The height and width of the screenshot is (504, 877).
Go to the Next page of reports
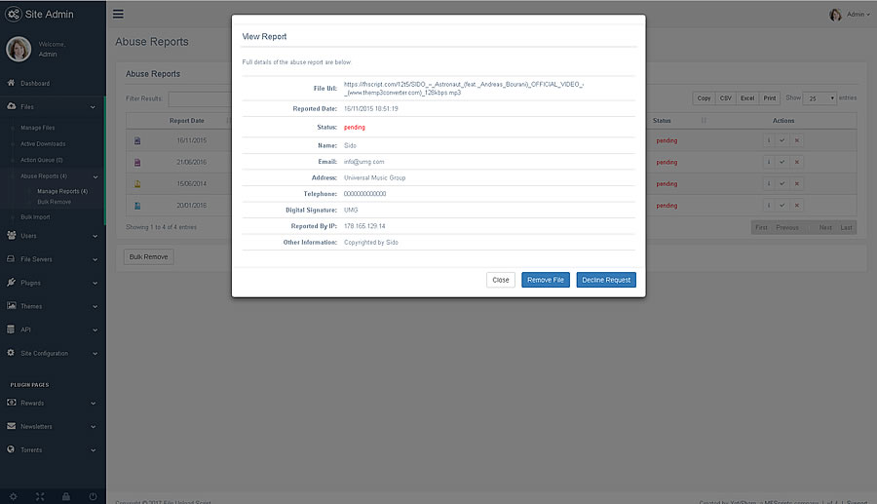click(x=825, y=228)
